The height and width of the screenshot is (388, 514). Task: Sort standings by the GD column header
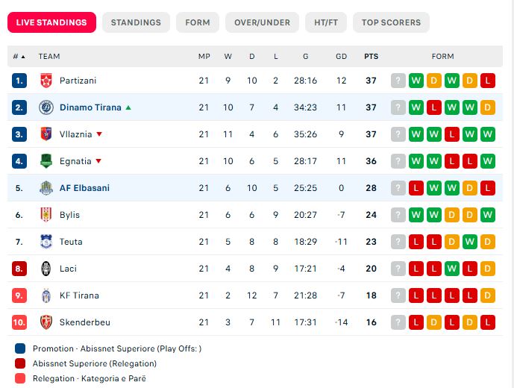point(341,57)
